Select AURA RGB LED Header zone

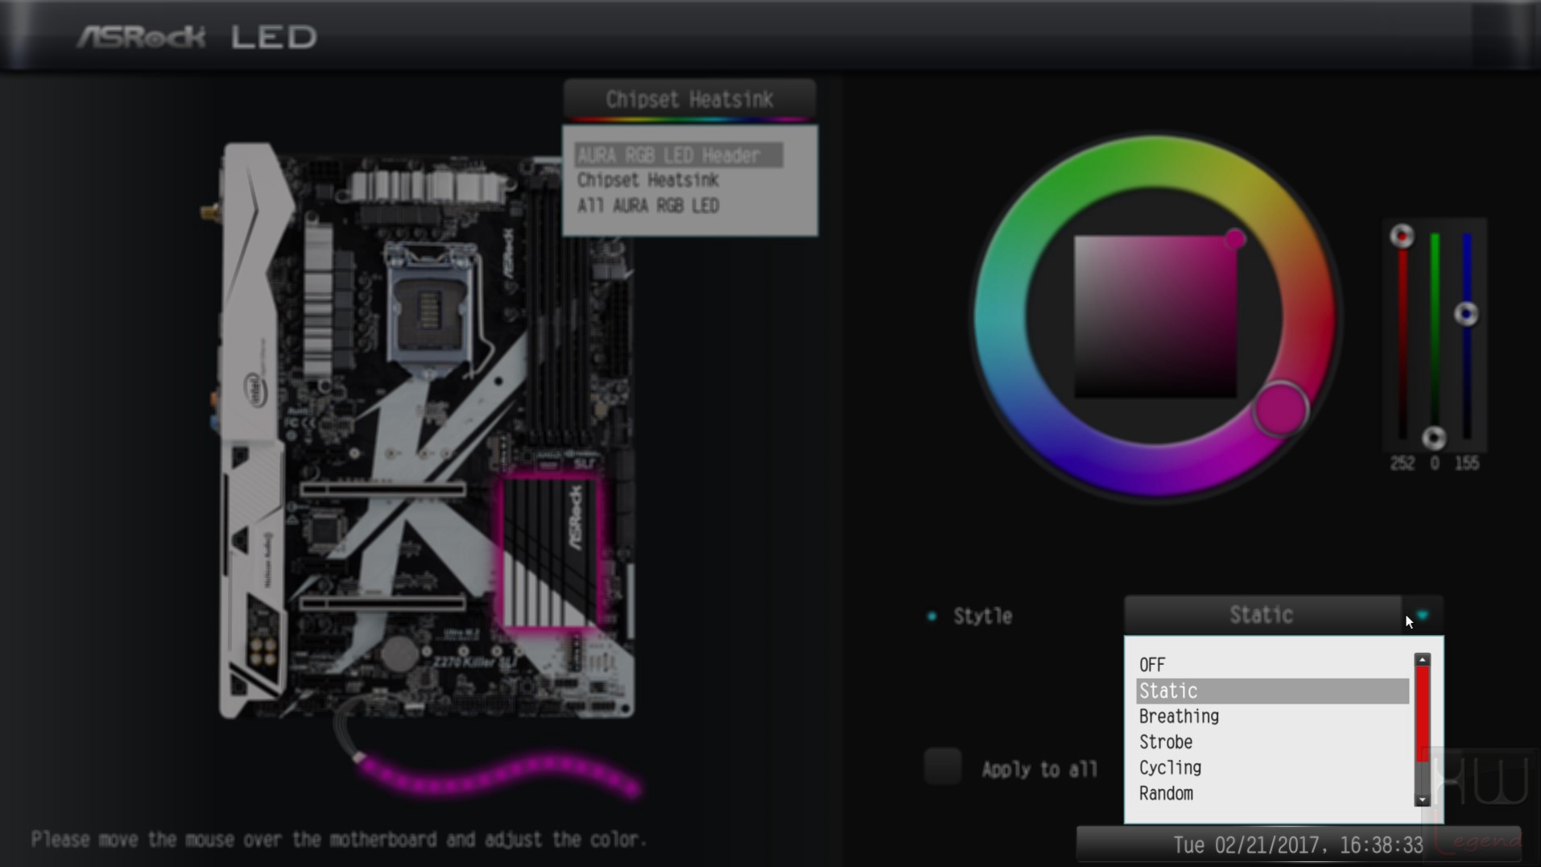(x=678, y=155)
